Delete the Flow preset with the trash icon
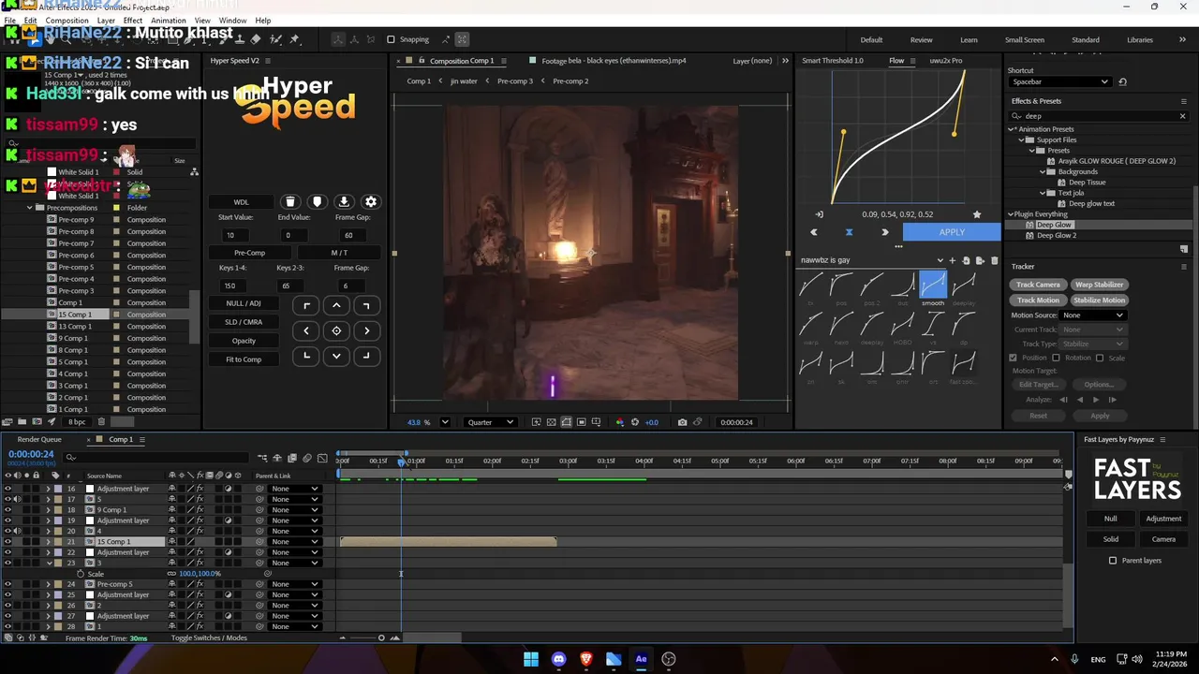 pyautogui.click(x=994, y=260)
